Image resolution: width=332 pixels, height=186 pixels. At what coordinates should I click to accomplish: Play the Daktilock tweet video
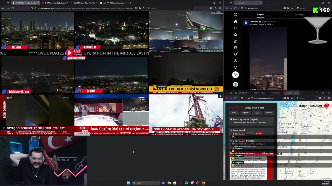click(x=268, y=58)
